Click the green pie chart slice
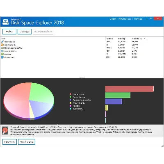Viewport: 164px width, 164px height. pyautogui.click(x=41, y=93)
